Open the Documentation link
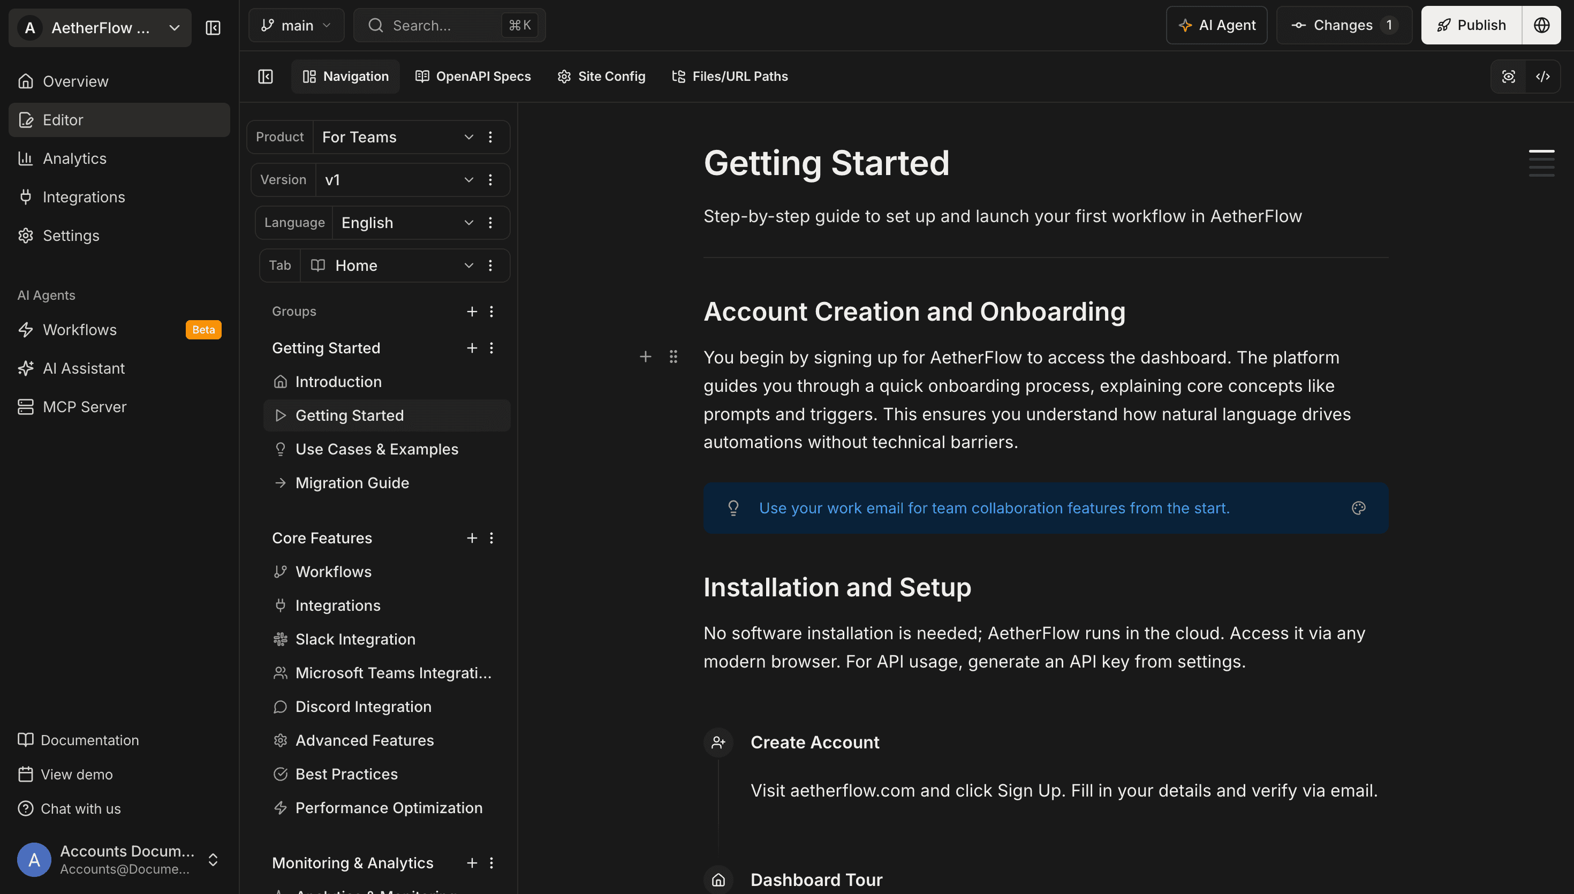1574x894 pixels. [x=79, y=740]
